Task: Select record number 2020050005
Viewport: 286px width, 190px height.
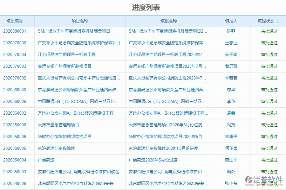Action: click(17, 148)
